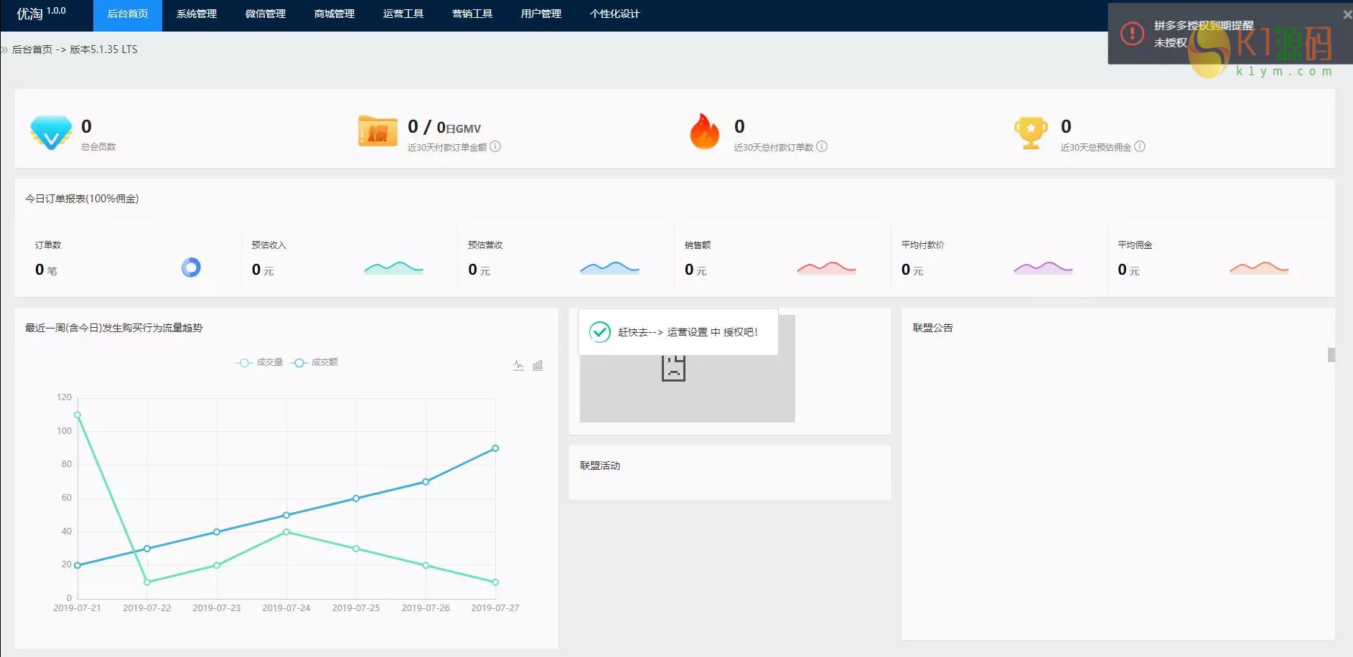Click the broken image placeholder icon
This screenshot has width=1353, height=657.
point(673,368)
